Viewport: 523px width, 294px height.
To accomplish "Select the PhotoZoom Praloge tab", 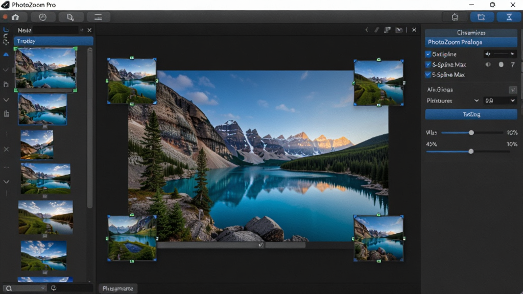I will coord(471,42).
